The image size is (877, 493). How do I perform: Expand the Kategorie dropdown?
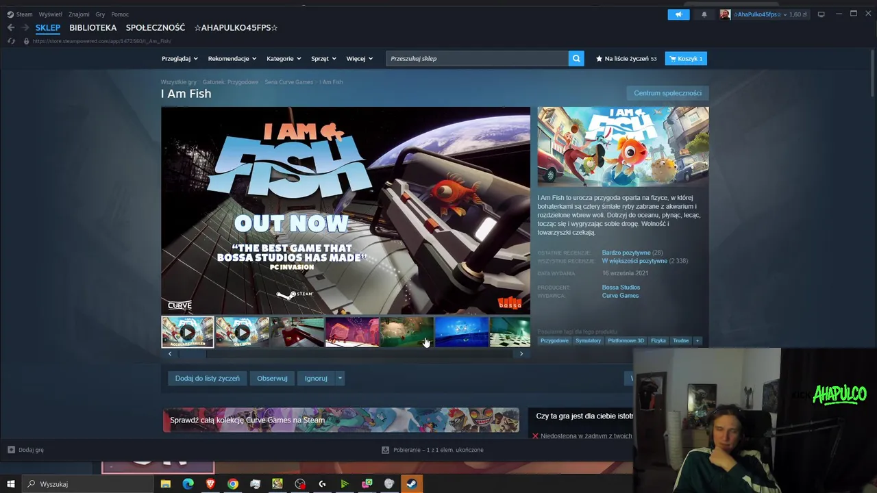[x=284, y=59]
